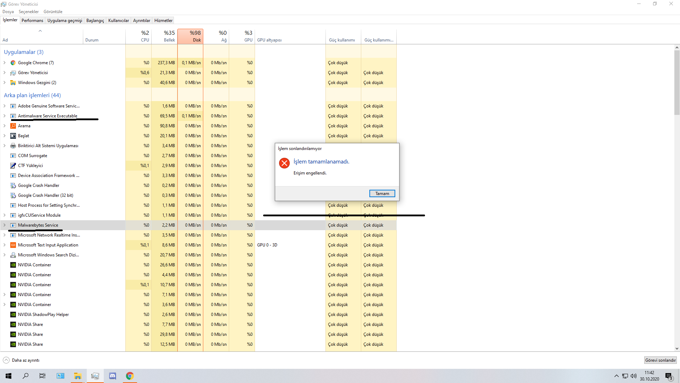Sort by the Ad column header
The width and height of the screenshot is (680, 383).
42,37
